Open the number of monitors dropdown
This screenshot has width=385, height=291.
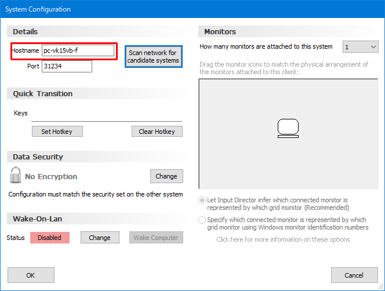point(360,47)
